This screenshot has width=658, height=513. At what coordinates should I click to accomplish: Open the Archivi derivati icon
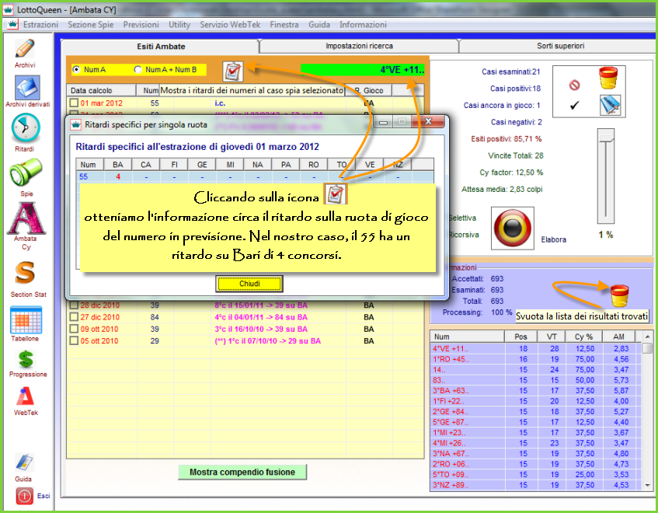tap(27, 88)
